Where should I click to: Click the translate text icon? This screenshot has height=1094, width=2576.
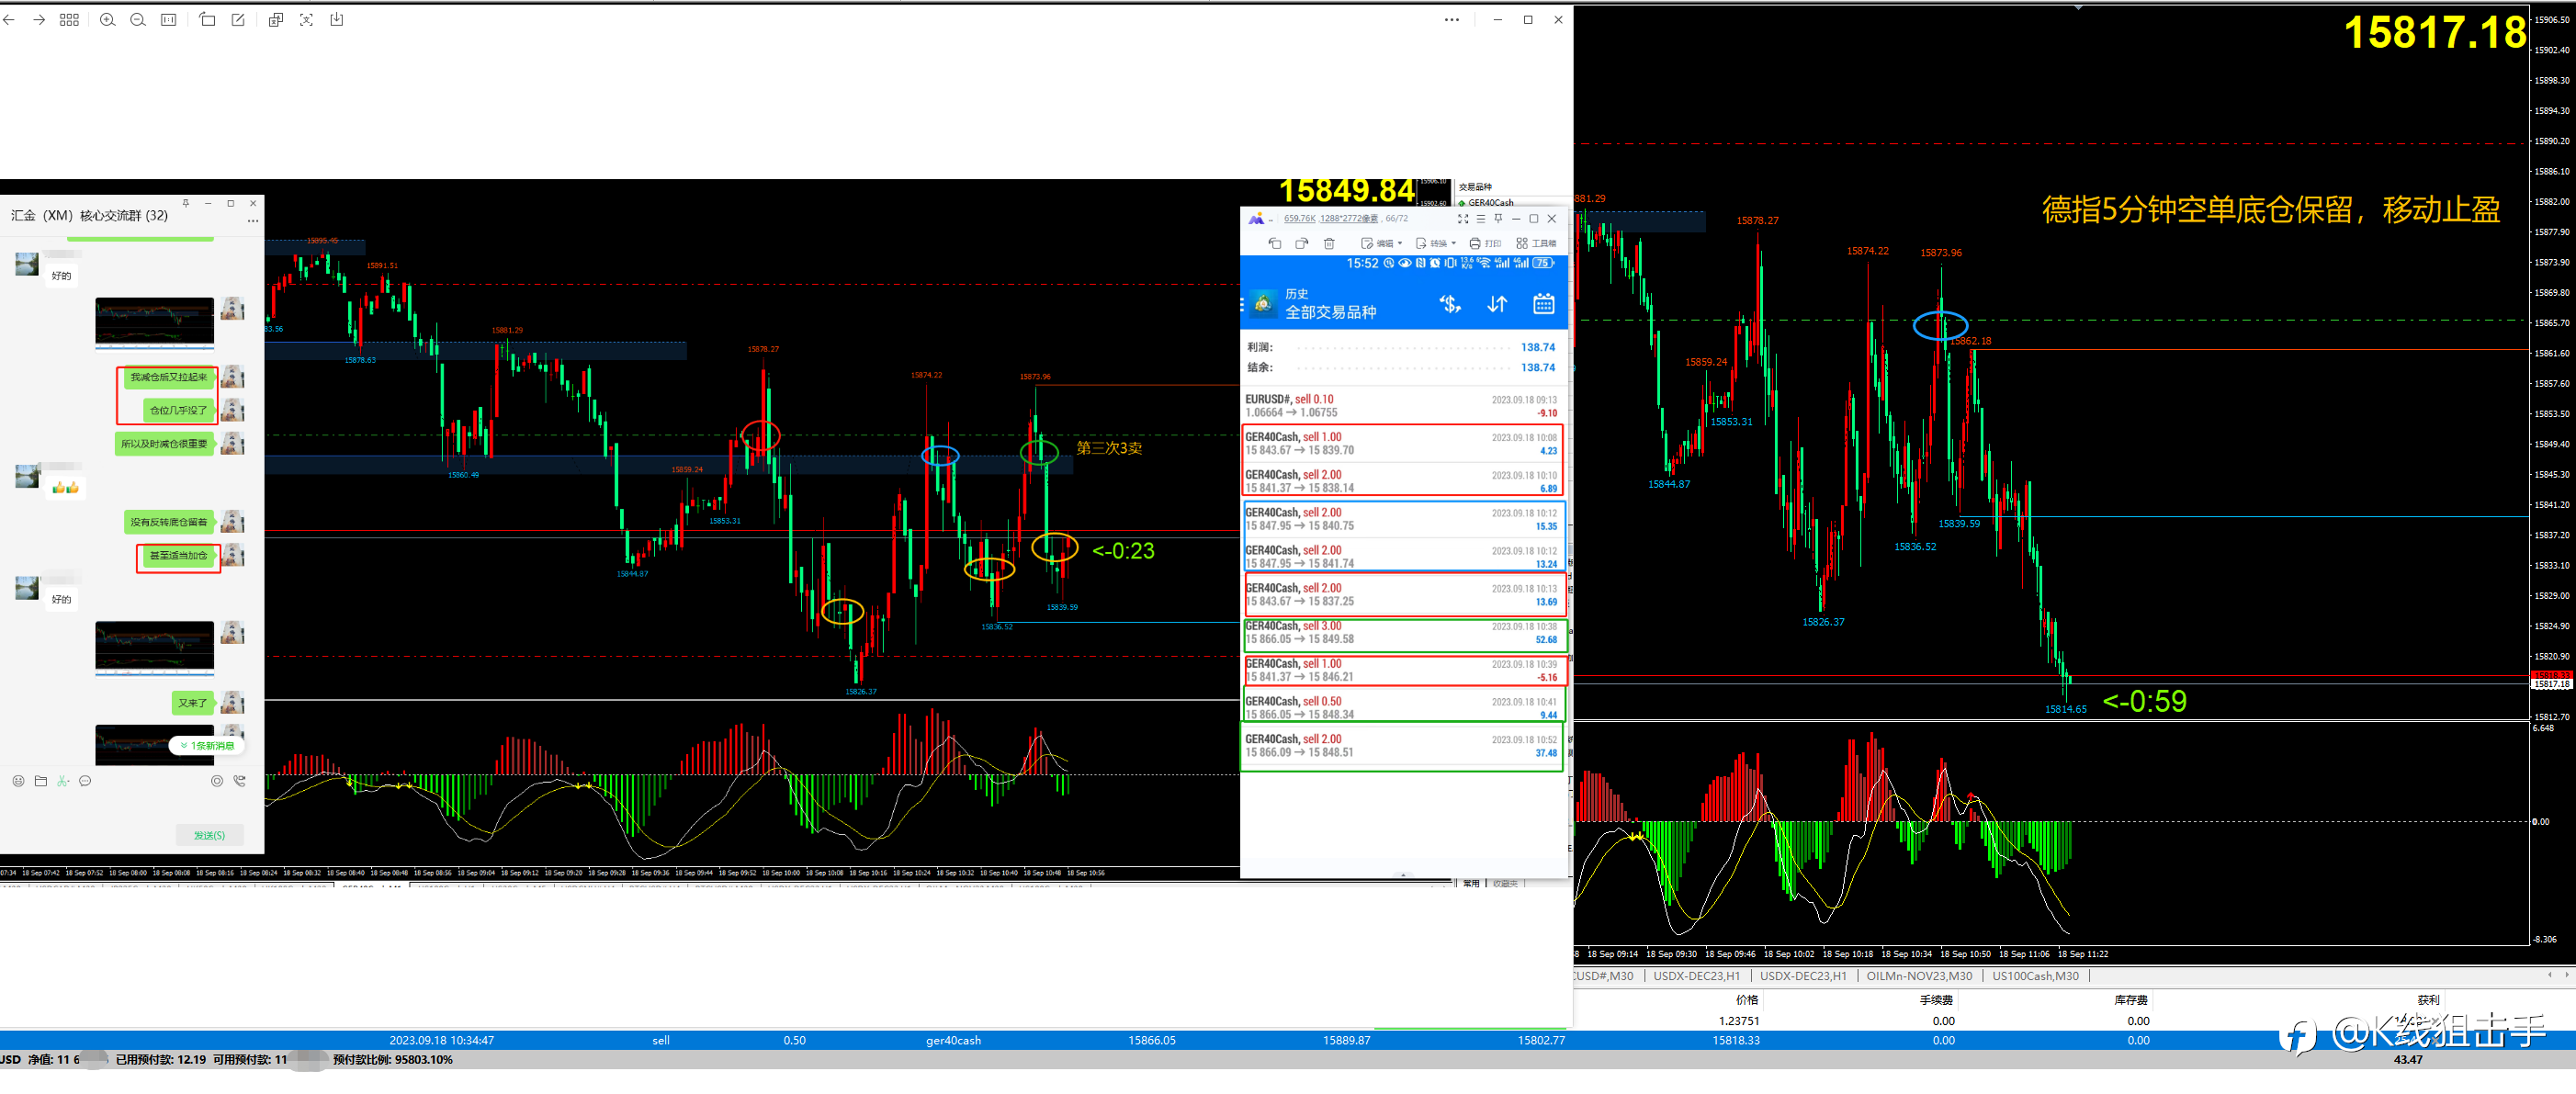point(276,20)
